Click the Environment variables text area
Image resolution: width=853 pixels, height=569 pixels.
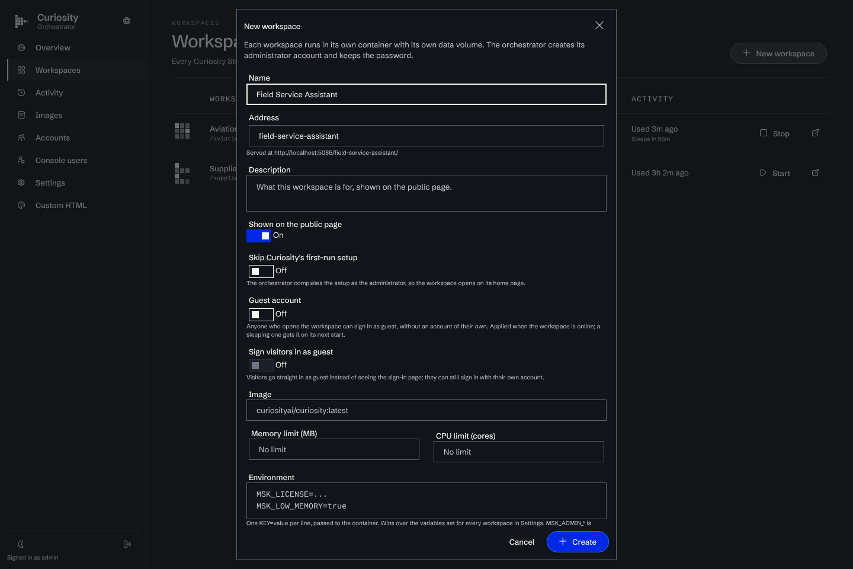[426, 501]
